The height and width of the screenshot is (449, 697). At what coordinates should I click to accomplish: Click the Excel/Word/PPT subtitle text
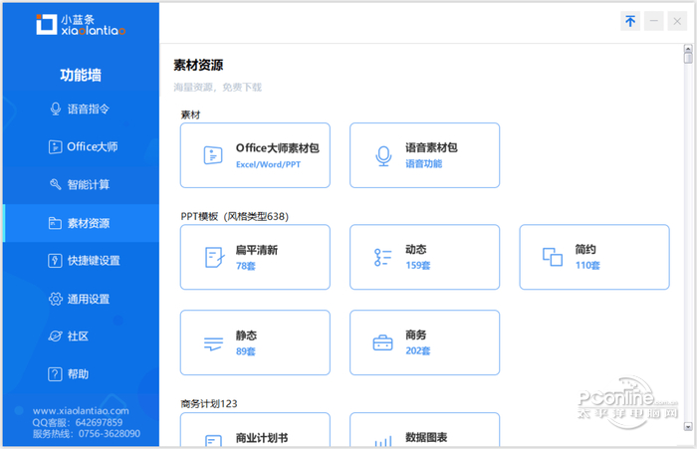[268, 164]
